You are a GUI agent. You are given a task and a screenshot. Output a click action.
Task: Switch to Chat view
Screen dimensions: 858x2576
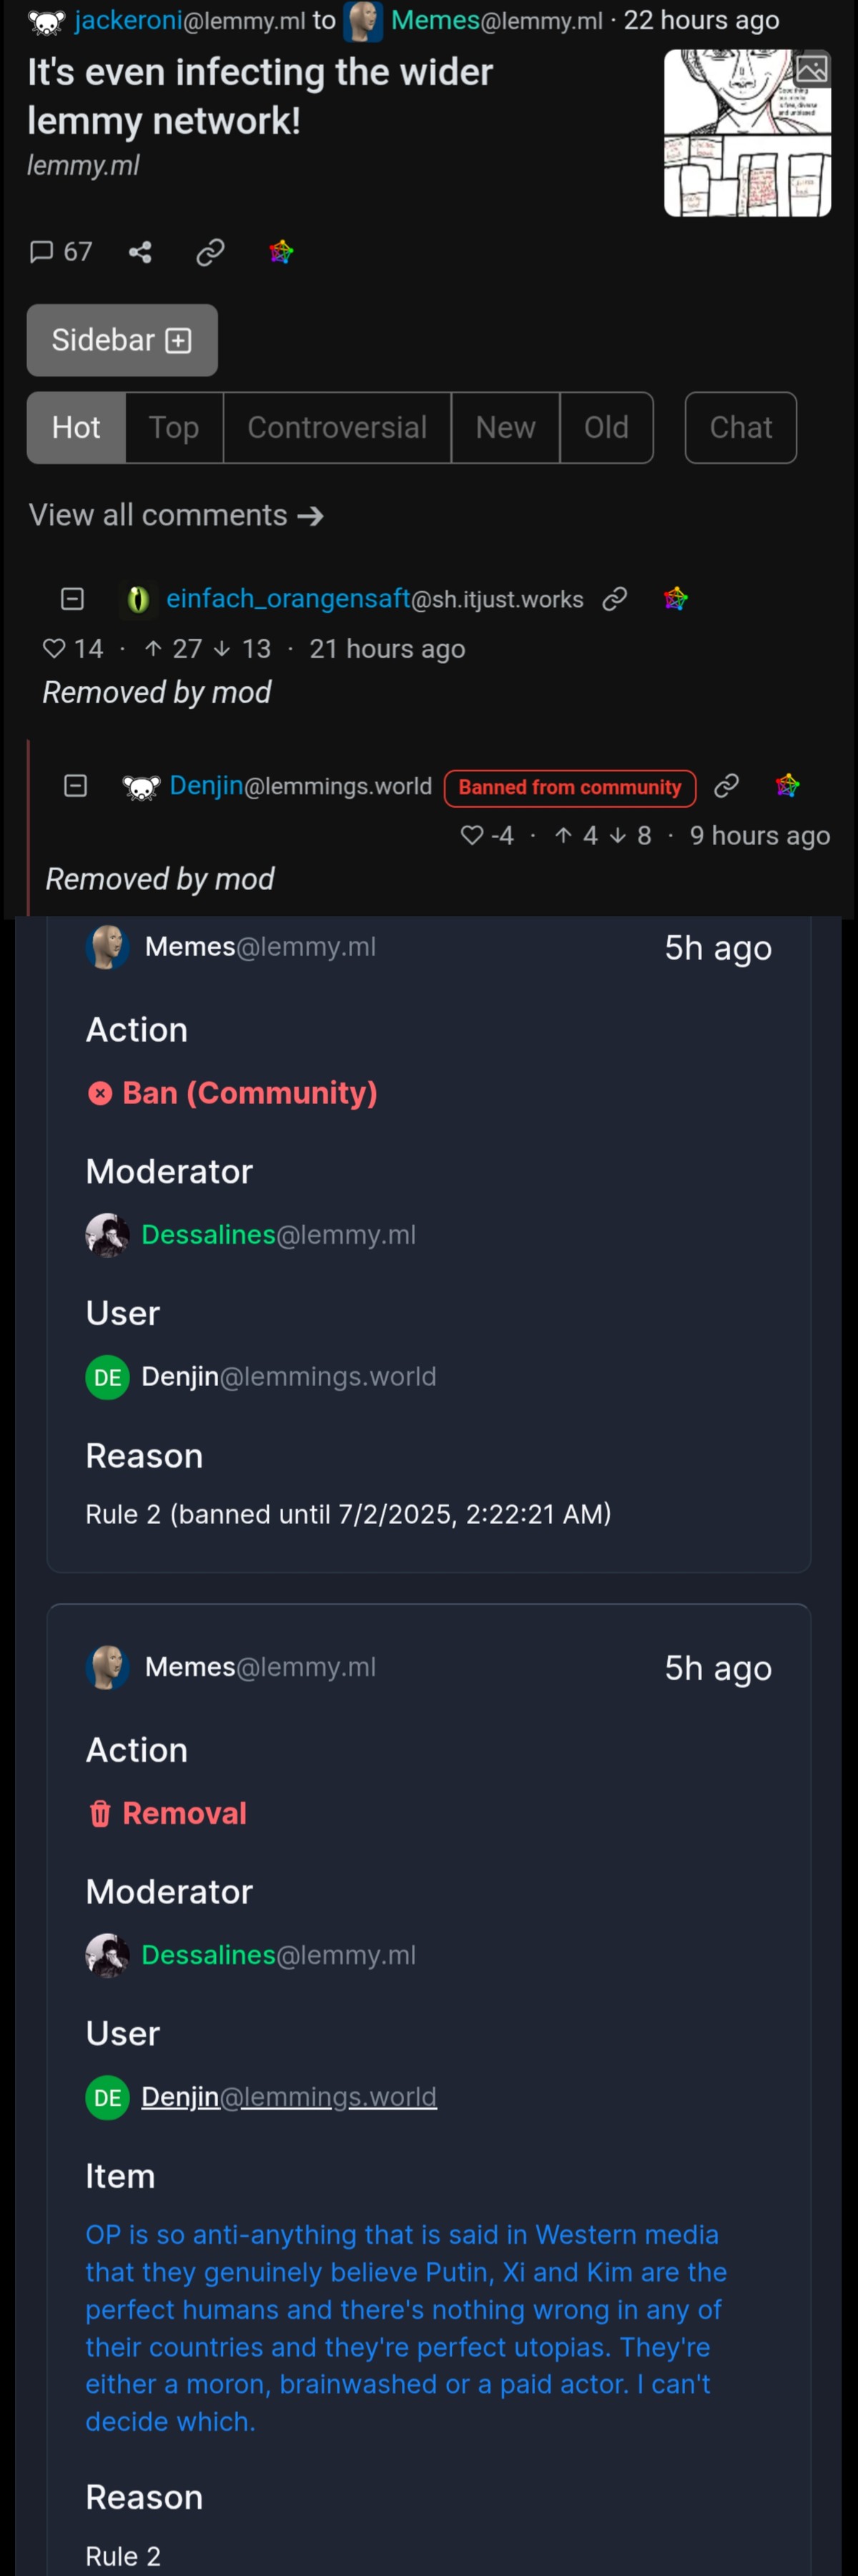(741, 428)
